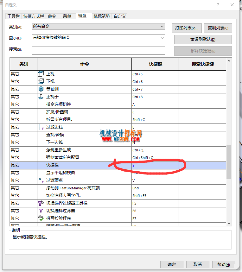
Task: Sort by the 类别 column header
Action: point(23,64)
